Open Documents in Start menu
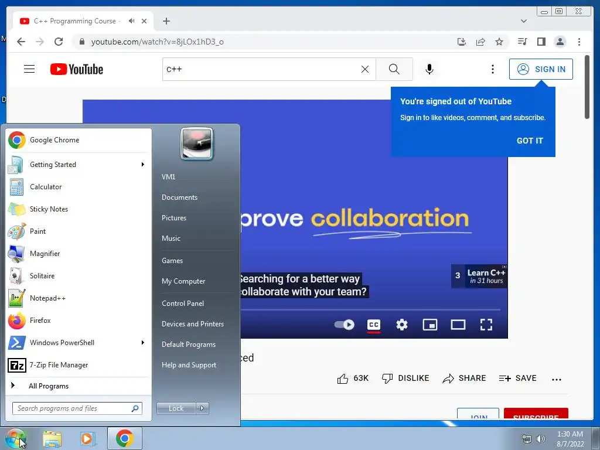This screenshot has height=450, width=600. pos(179,197)
